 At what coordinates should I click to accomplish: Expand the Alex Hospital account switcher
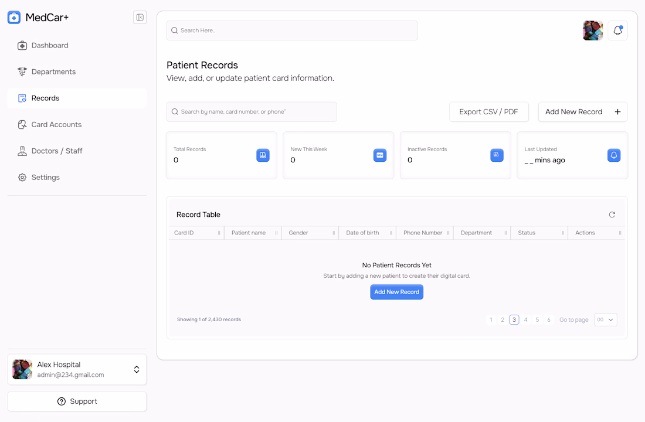[x=136, y=369]
